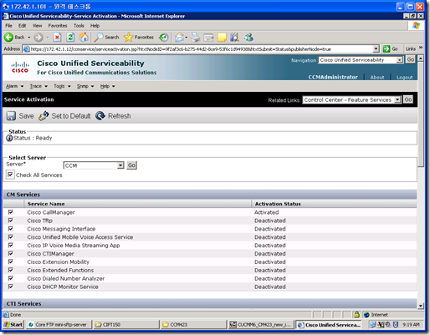Open the IE Help menu in menu bar

(x=95, y=26)
